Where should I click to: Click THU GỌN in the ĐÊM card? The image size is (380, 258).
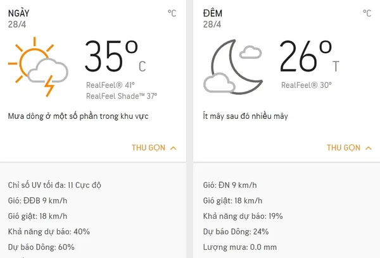tap(343, 148)
